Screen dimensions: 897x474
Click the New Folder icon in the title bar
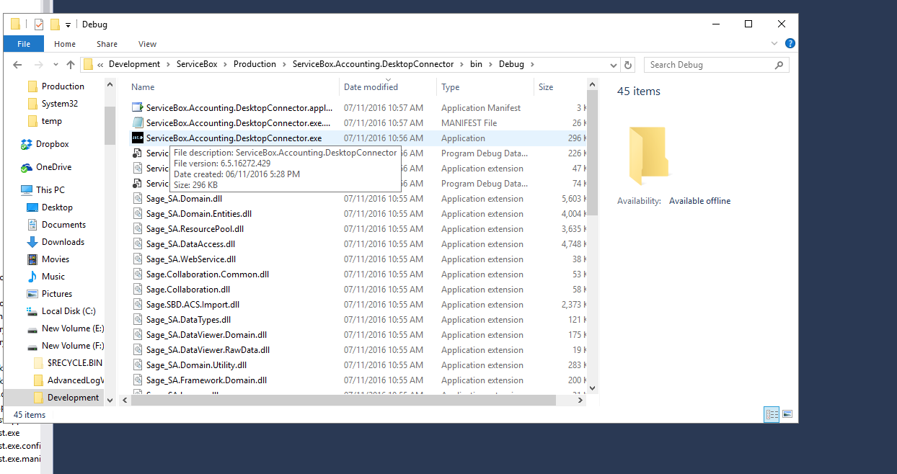[x=55, y=24]
